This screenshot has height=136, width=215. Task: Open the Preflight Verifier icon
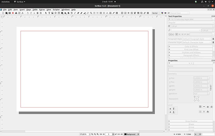19,13
